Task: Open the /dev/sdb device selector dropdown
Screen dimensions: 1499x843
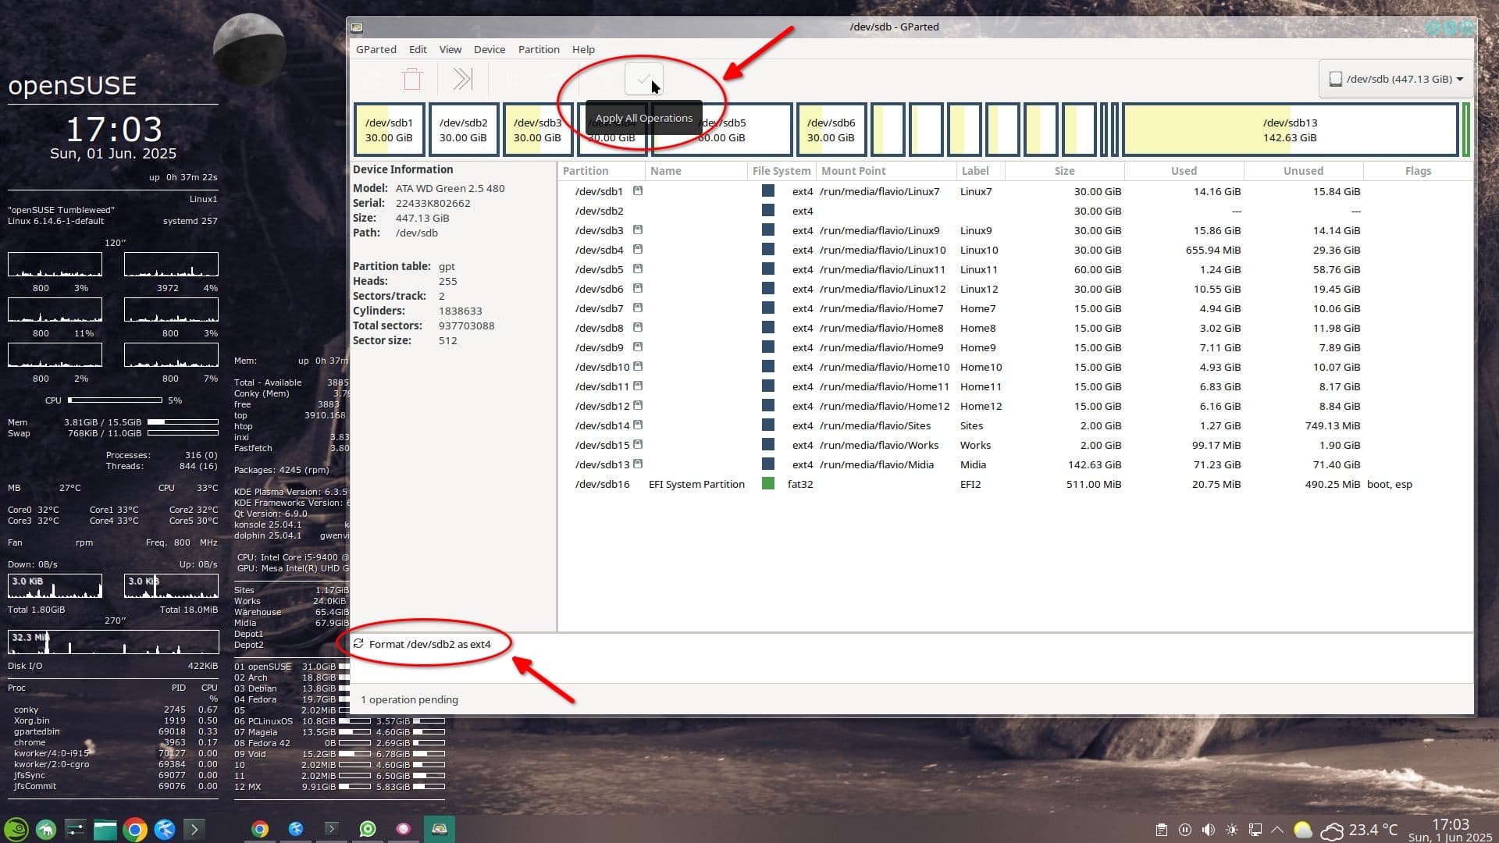Action: pos(1396,79)
